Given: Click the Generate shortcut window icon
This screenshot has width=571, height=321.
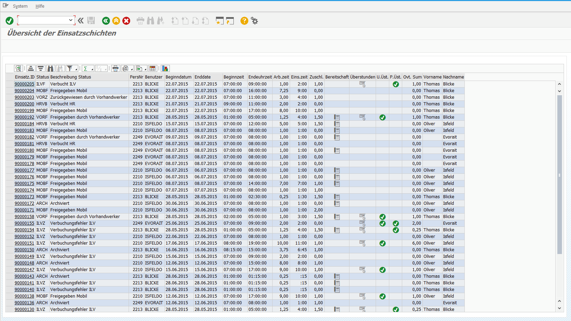Looking at the screenshot, I should pos(230,21).
